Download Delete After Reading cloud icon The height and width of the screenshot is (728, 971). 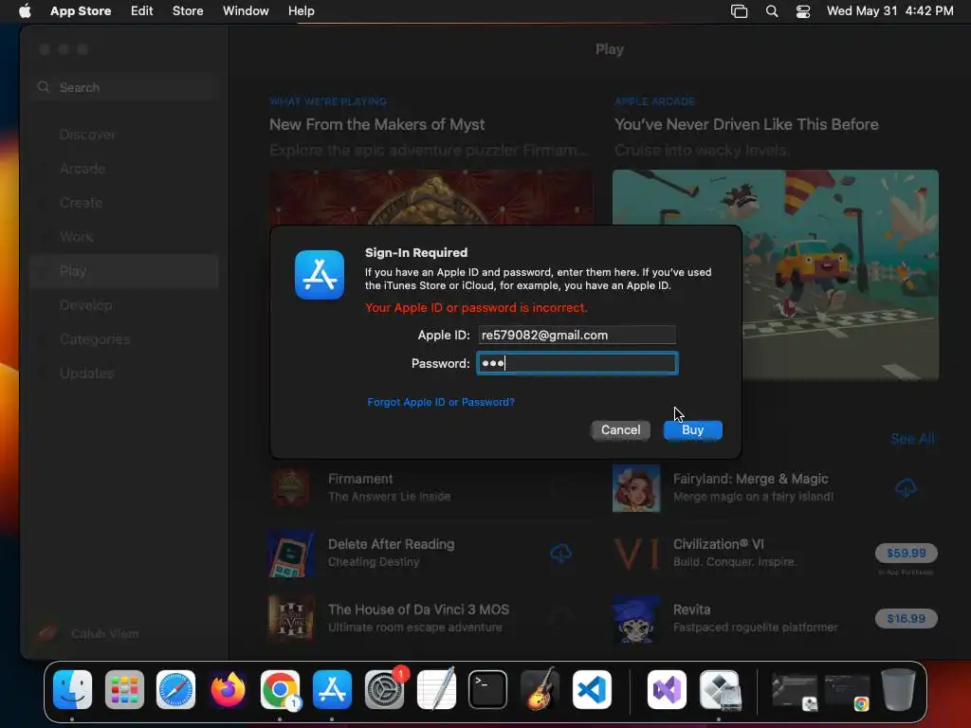(x=561, y=554)
